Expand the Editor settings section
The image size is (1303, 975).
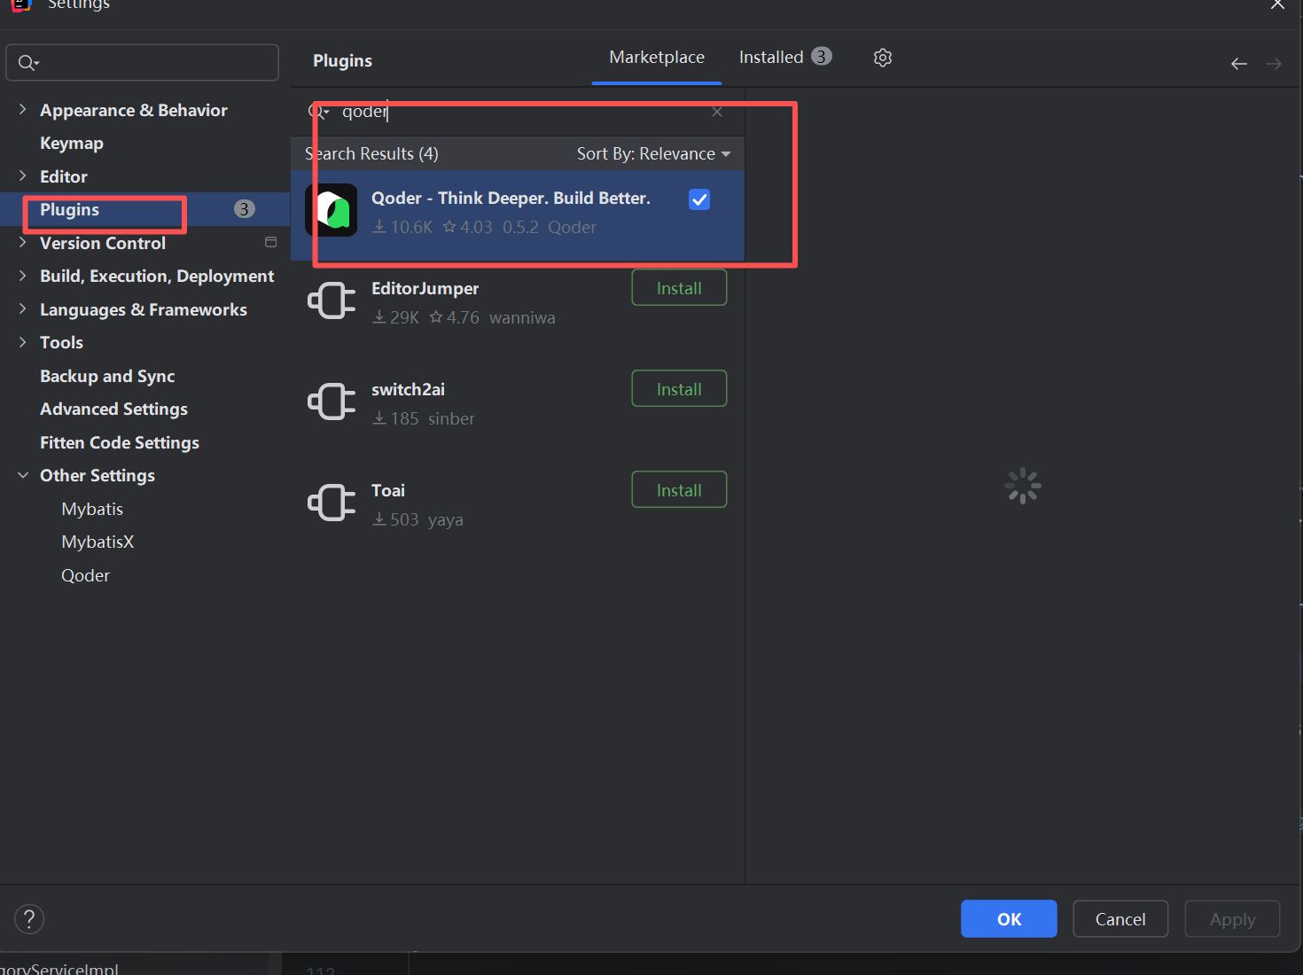pos(22,176)
